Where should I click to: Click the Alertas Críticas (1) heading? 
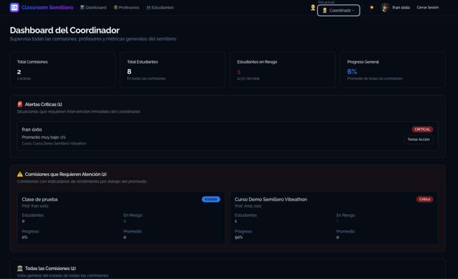(x=43, y=104)
